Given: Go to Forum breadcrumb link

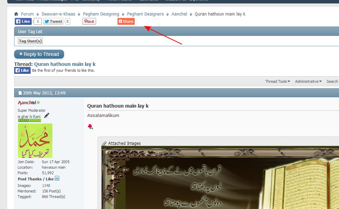Looking at the screenshot, I should pyautogui.click(x=27, y=14).
